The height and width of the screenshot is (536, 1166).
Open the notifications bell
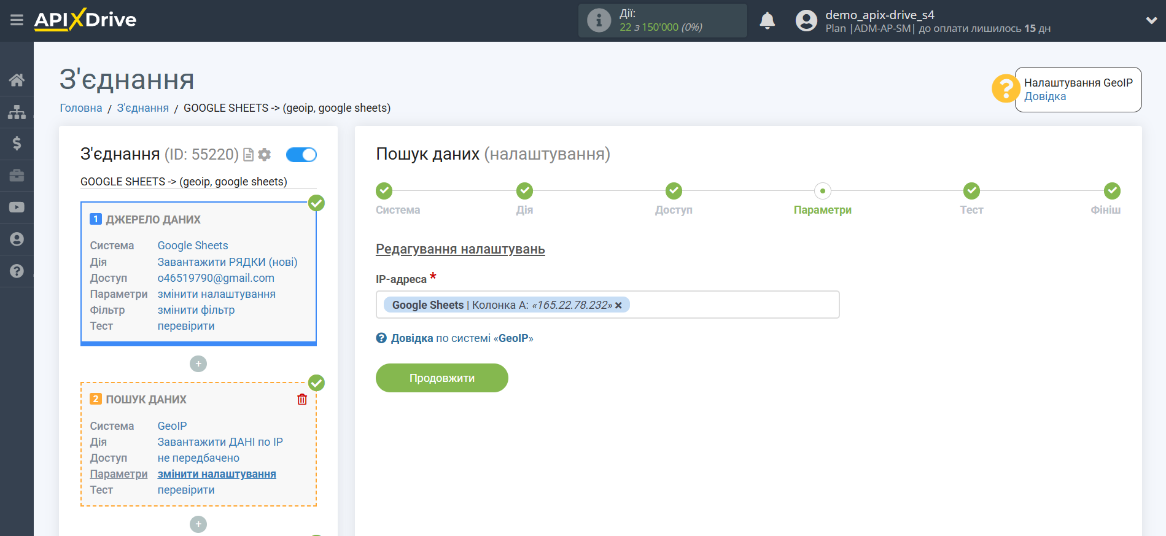767,21
